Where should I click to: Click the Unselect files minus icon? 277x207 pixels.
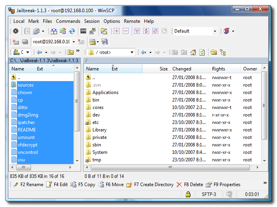pyautogui.click(x=126, y=31)
